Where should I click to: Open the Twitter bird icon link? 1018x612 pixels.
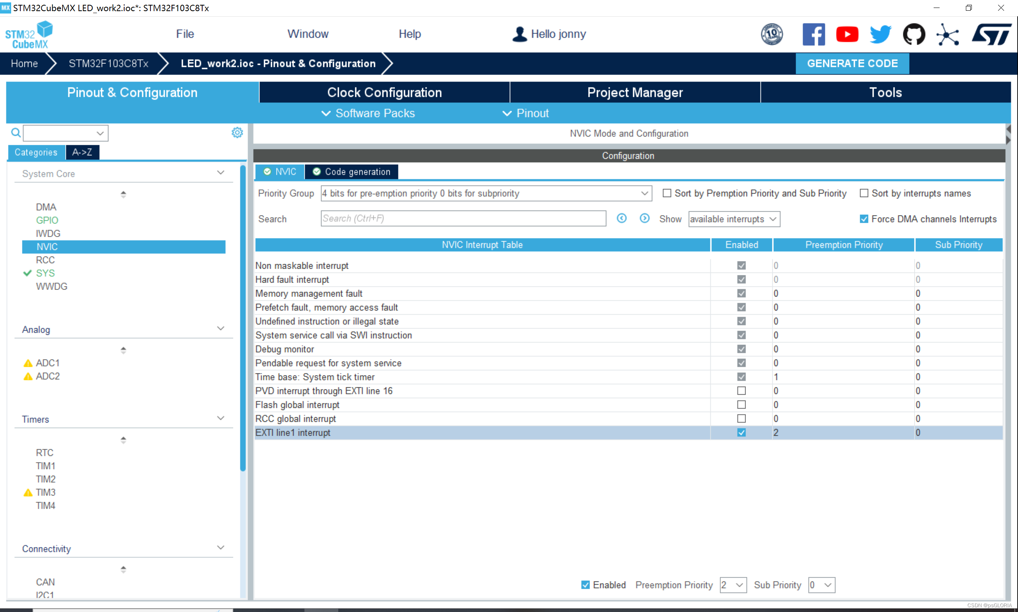pyautogui.click(x=880, y=34)
